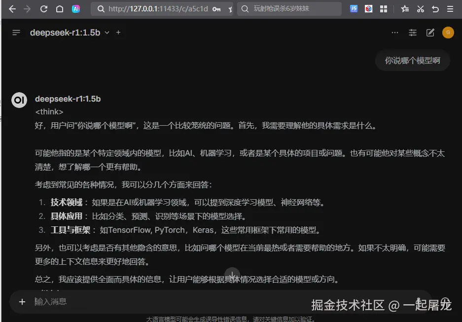Click the saved password key icon
This screenshot has width=462, height=322.
coord(216,9)
